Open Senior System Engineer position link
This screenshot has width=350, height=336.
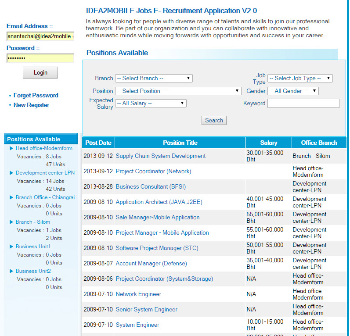click(146, 310)
